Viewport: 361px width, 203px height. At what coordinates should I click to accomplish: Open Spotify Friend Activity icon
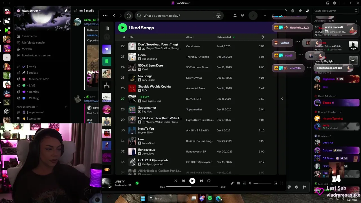pos(243,16)
